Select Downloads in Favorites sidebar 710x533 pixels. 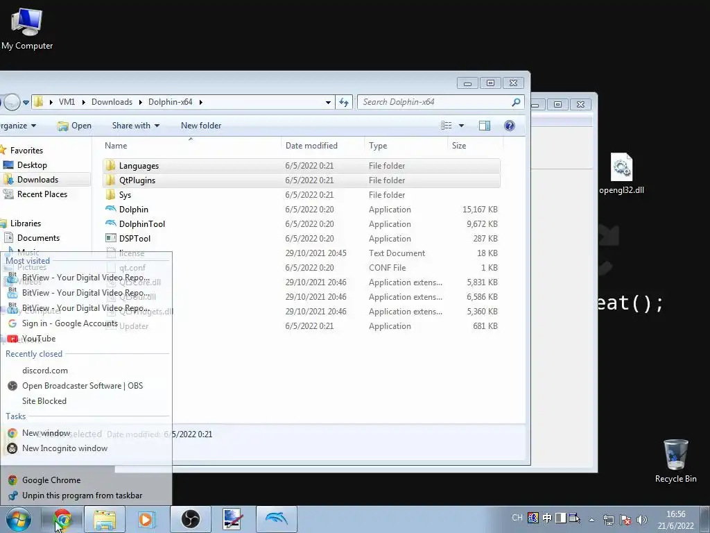[37, 180]
